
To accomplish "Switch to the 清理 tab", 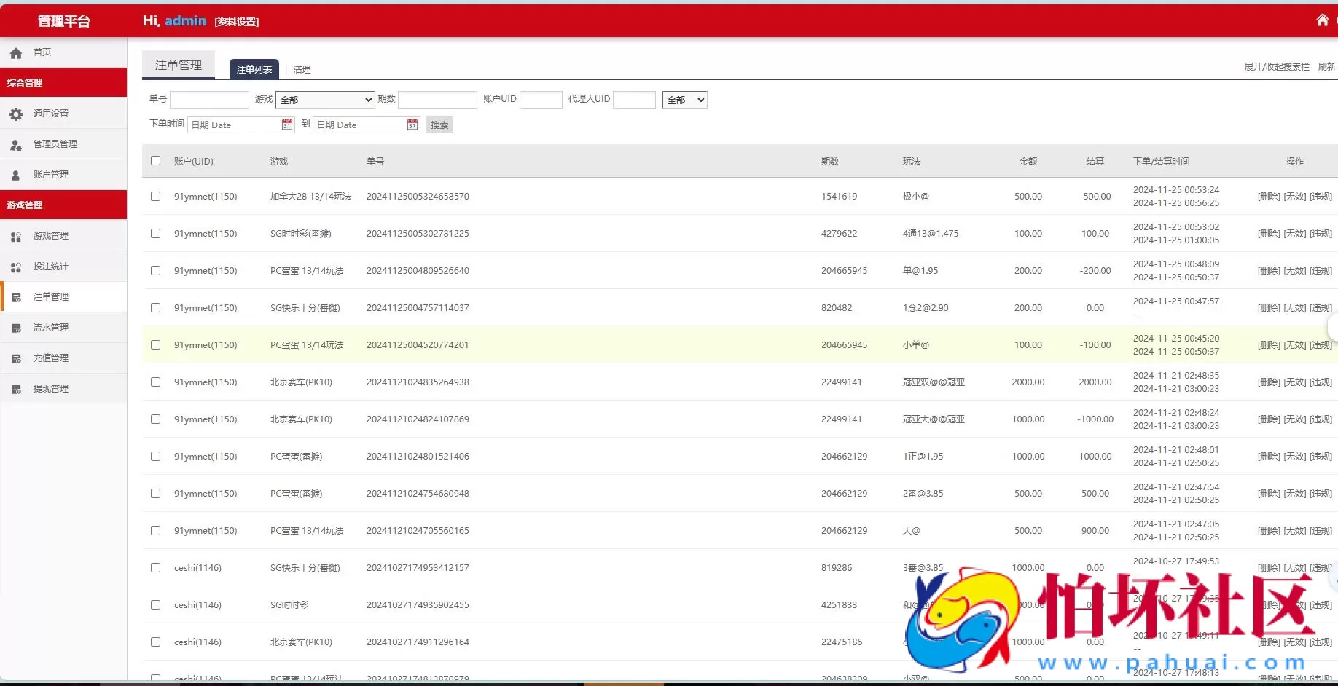I will coord(302,70).
